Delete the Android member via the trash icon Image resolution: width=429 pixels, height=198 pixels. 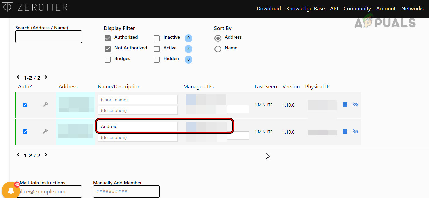(x=345, y=131)
